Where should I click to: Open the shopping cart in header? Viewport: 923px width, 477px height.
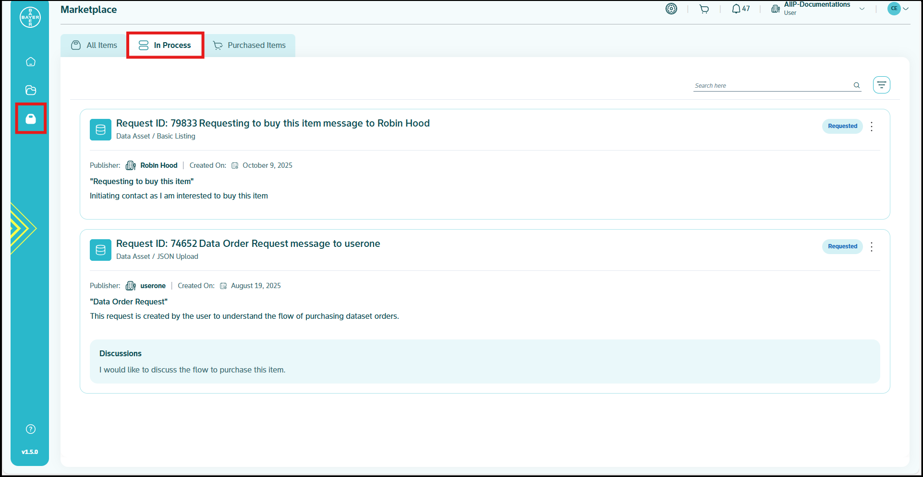(x=704, y=9)
